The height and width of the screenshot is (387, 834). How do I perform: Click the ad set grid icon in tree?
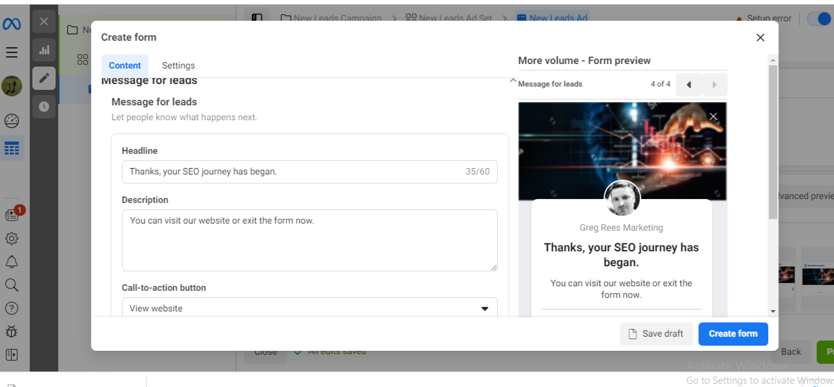(x=83, y=59)
